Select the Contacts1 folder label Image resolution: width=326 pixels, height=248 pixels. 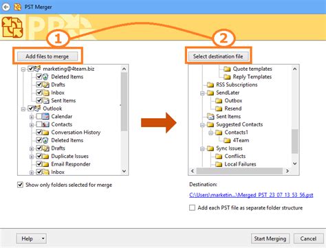pos(236,133)
